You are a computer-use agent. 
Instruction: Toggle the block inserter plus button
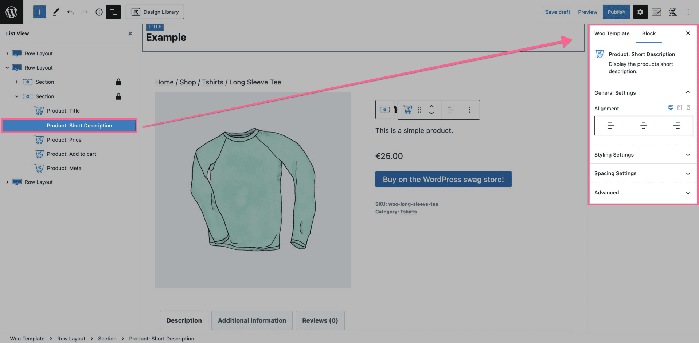point(39,12)
